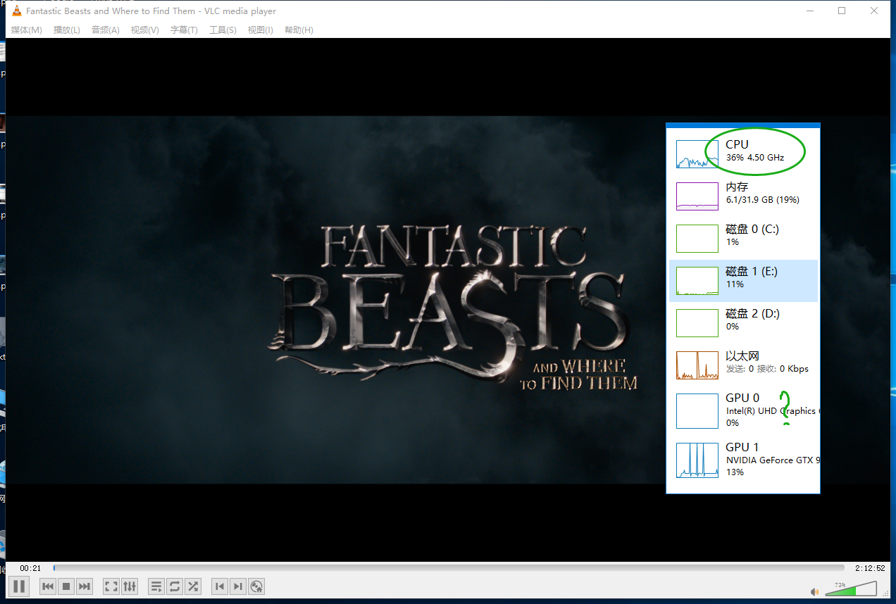The width and height of the screenshot is (896, 604).
Task: Go to next chapter
Action: pos(238,586)
